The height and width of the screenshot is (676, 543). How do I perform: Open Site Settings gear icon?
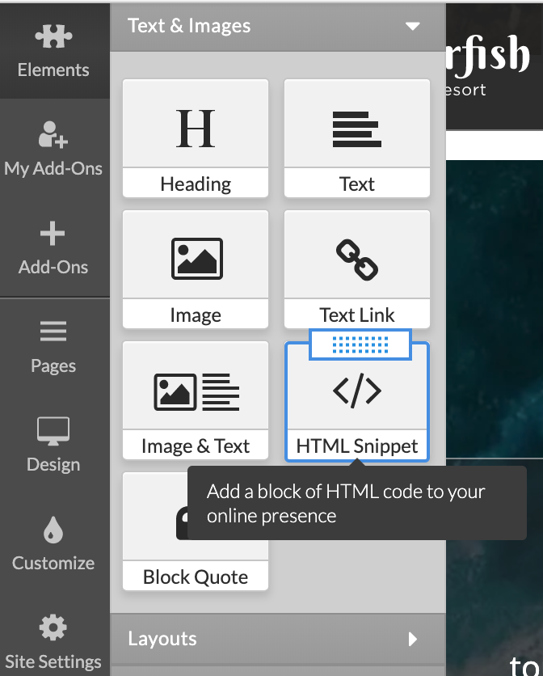coord(53,627)
